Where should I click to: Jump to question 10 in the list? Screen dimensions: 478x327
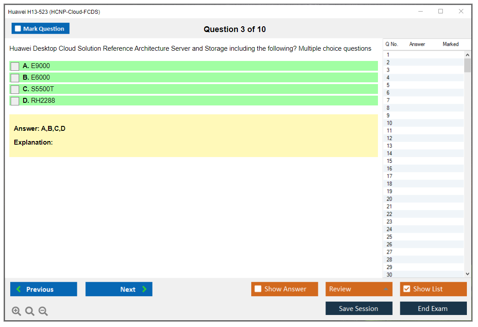[390, 123]
